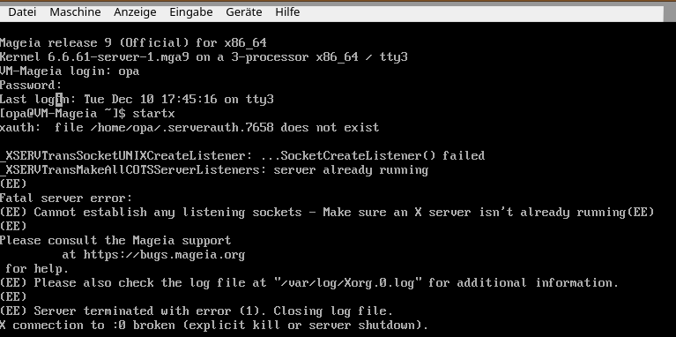Image resolution: width=676 pixels, height=337 pixels.
Task: Click the /var/log/Xorg.0.log path text
Action: point(351,283)
